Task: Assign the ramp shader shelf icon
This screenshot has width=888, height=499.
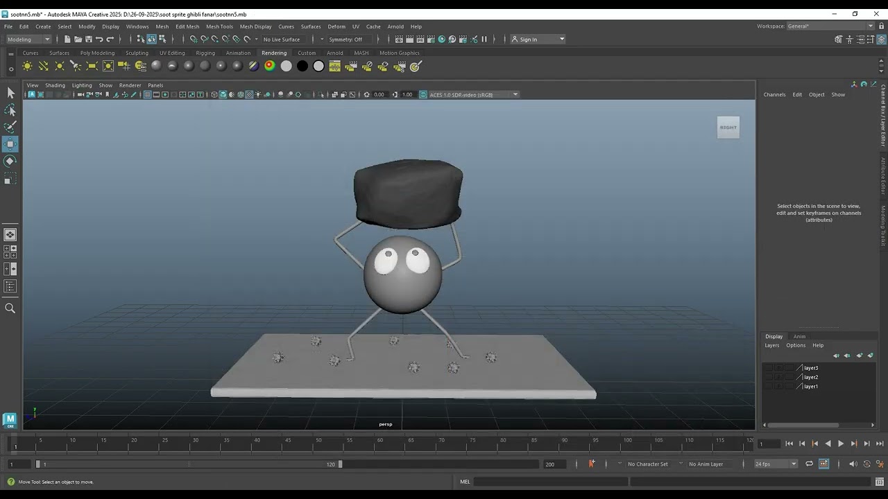Action: pyautogui.click(x=270, y=67)
